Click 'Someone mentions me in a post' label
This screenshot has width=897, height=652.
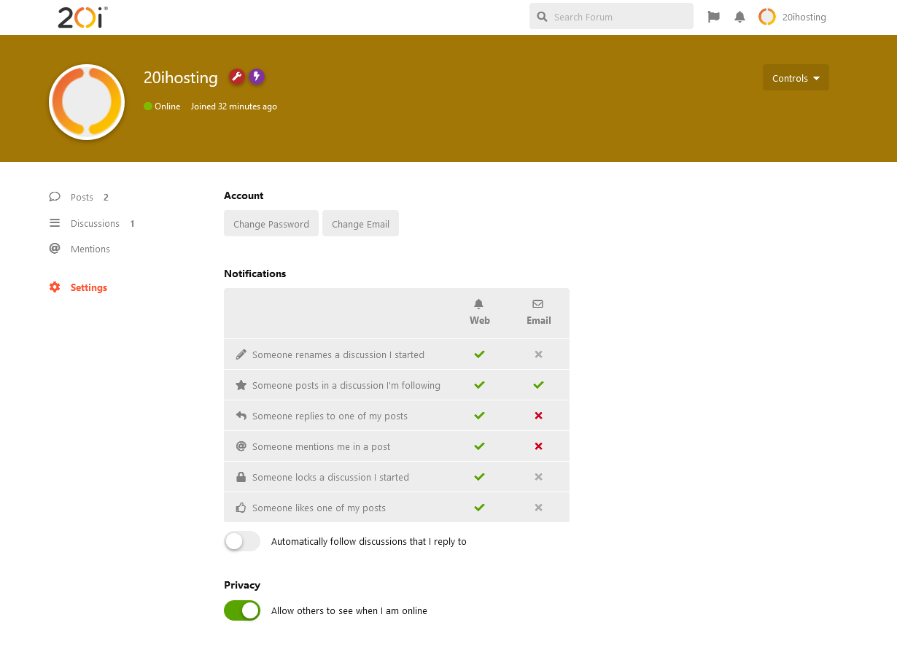click(321, 446)
